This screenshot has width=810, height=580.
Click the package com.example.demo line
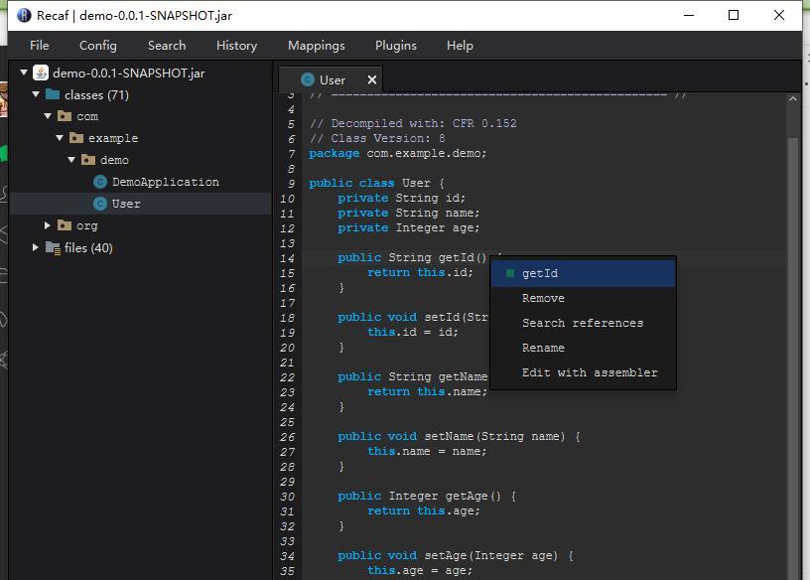(x=398, y=154)
